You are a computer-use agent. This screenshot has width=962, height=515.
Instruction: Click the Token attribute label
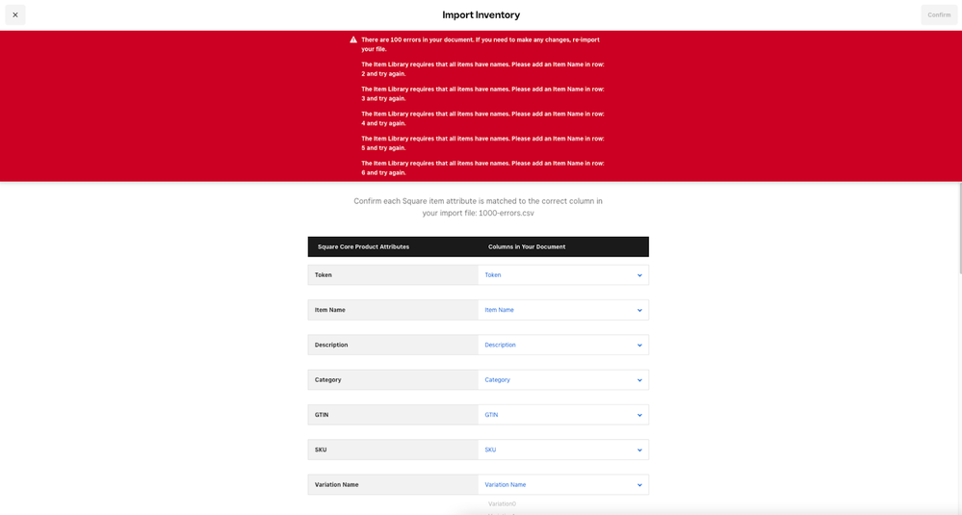tap(324, 275)
